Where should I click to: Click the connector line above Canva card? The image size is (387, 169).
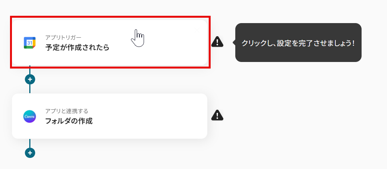click(30, 89)
